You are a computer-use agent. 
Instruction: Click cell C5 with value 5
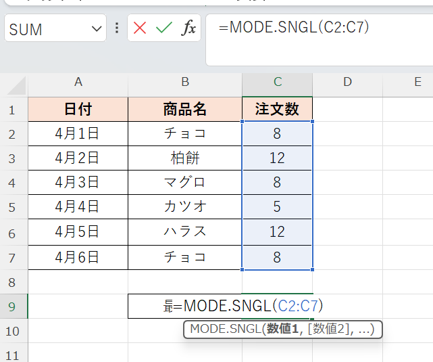(277, 207)
